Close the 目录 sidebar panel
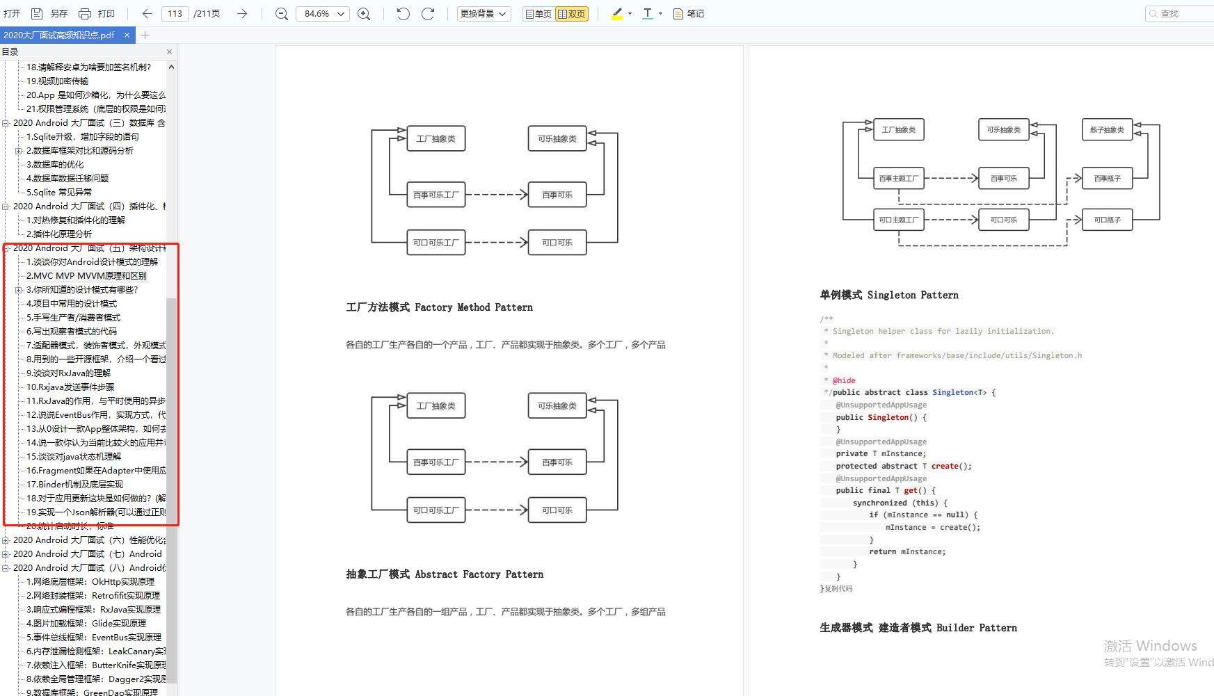The height and width of the screenshot is (696, 1214). pos(168,51)
